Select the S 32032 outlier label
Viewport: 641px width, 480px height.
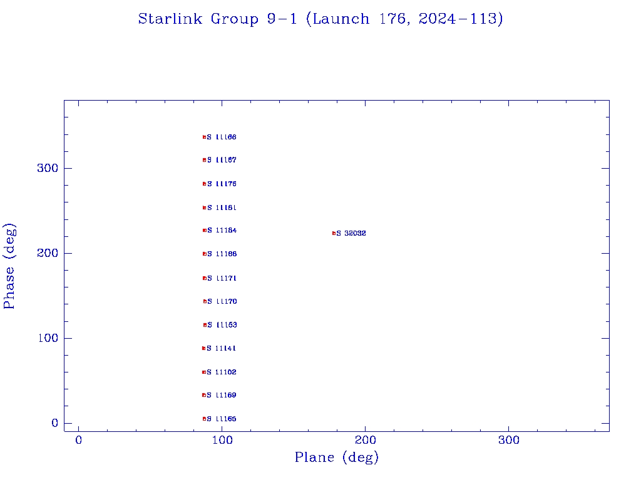point(351,234)
